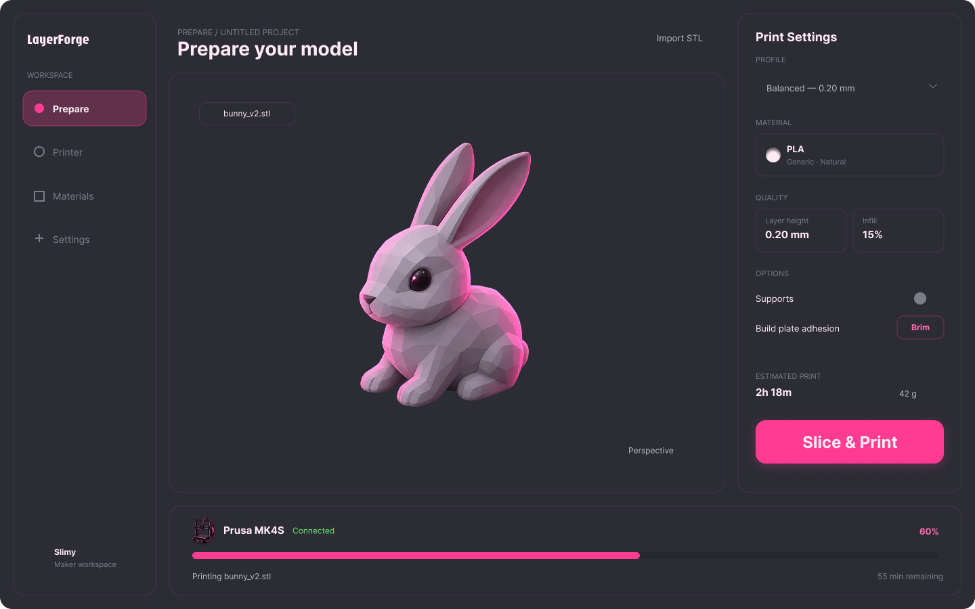975x609 pixels.
Task: Click the bunny model in the viewport
Action: 445,275
